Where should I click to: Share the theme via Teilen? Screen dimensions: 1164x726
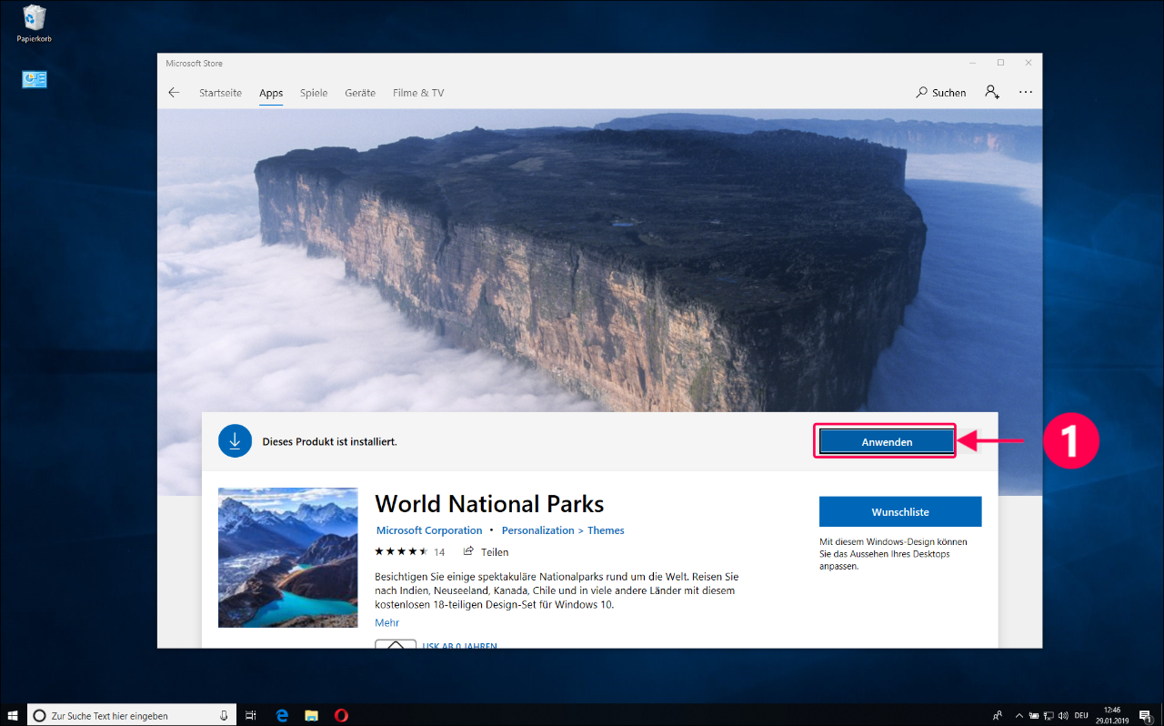click(x=487, y=552)
